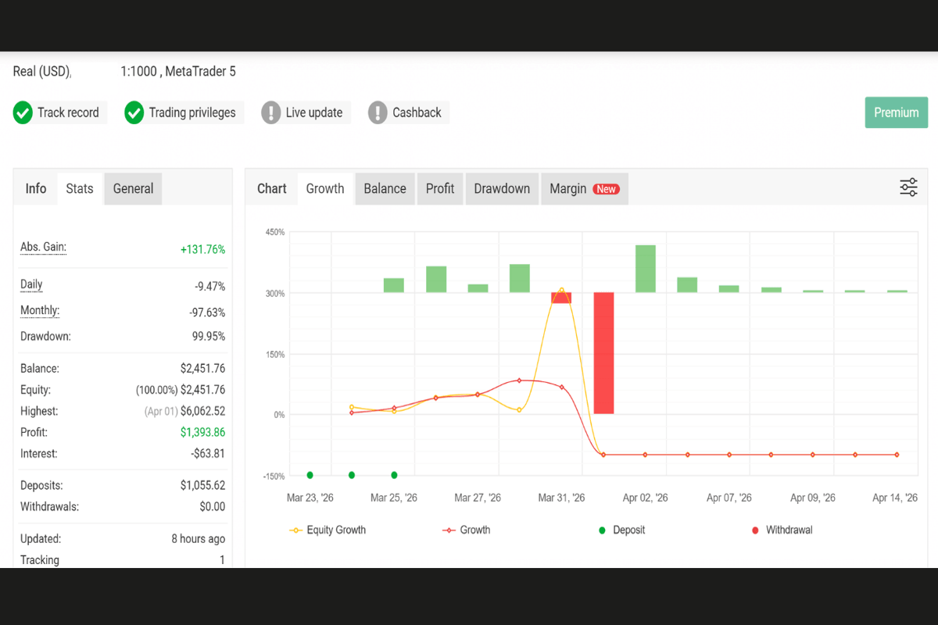This screenshot has height=625, width=938.
Task: Click the Monthly stat label
Action: 40,310
